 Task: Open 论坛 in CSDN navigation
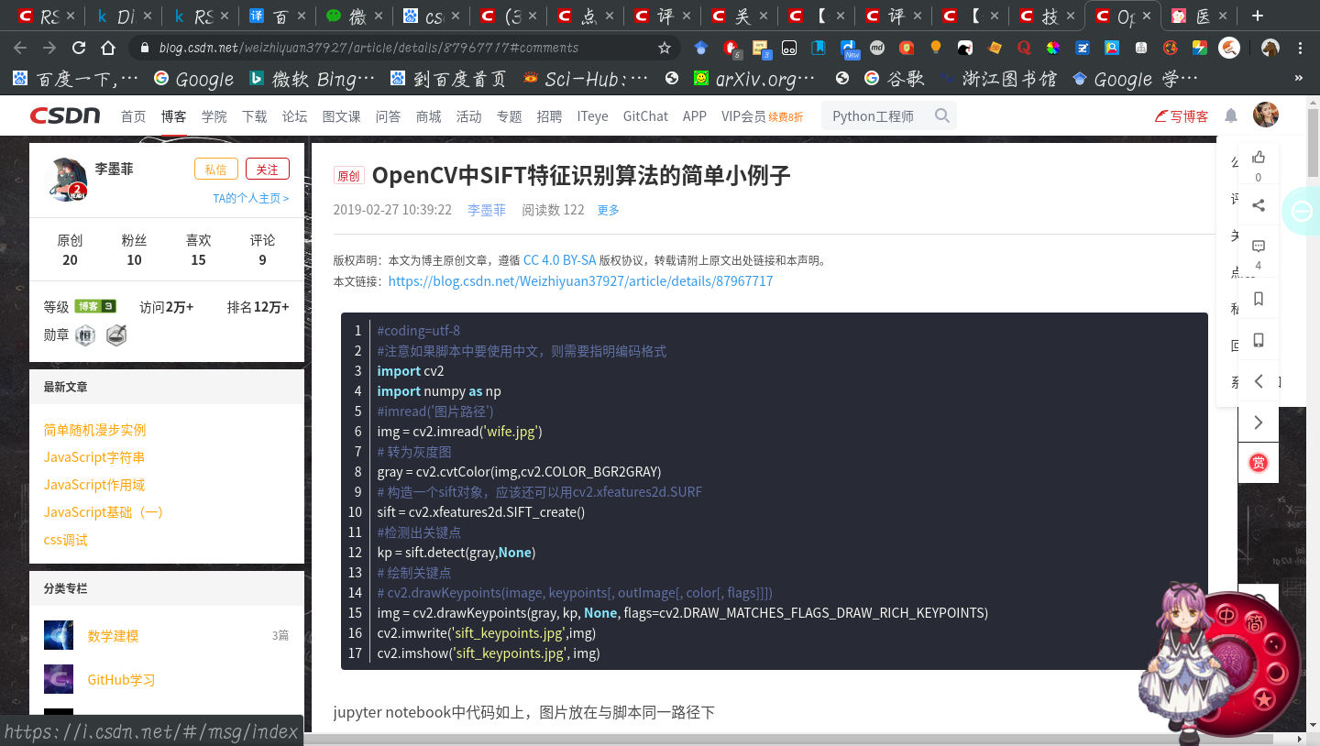click(x=294, y=115)
